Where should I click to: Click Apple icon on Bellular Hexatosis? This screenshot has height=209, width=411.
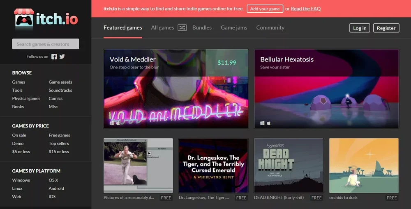pos(269,123)
